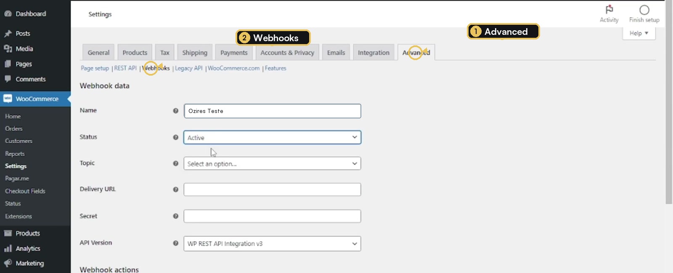Click the Delivery URL input field
Viewport: 673px width, 273px height.
(x=272, y=189)
